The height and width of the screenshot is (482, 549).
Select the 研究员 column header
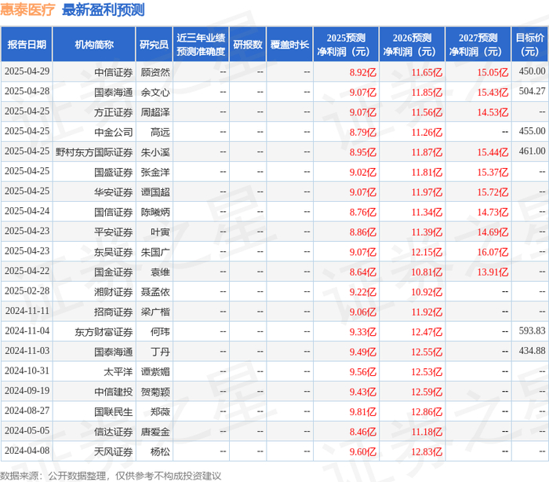tap(154, 44)
